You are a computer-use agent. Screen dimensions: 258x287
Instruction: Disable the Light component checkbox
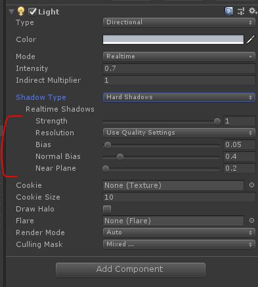(x=32, y=12)
